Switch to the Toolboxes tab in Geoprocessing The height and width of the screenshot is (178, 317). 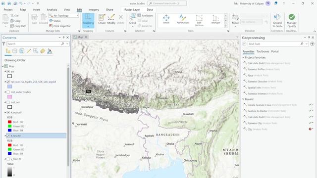(x=263, y=51)
